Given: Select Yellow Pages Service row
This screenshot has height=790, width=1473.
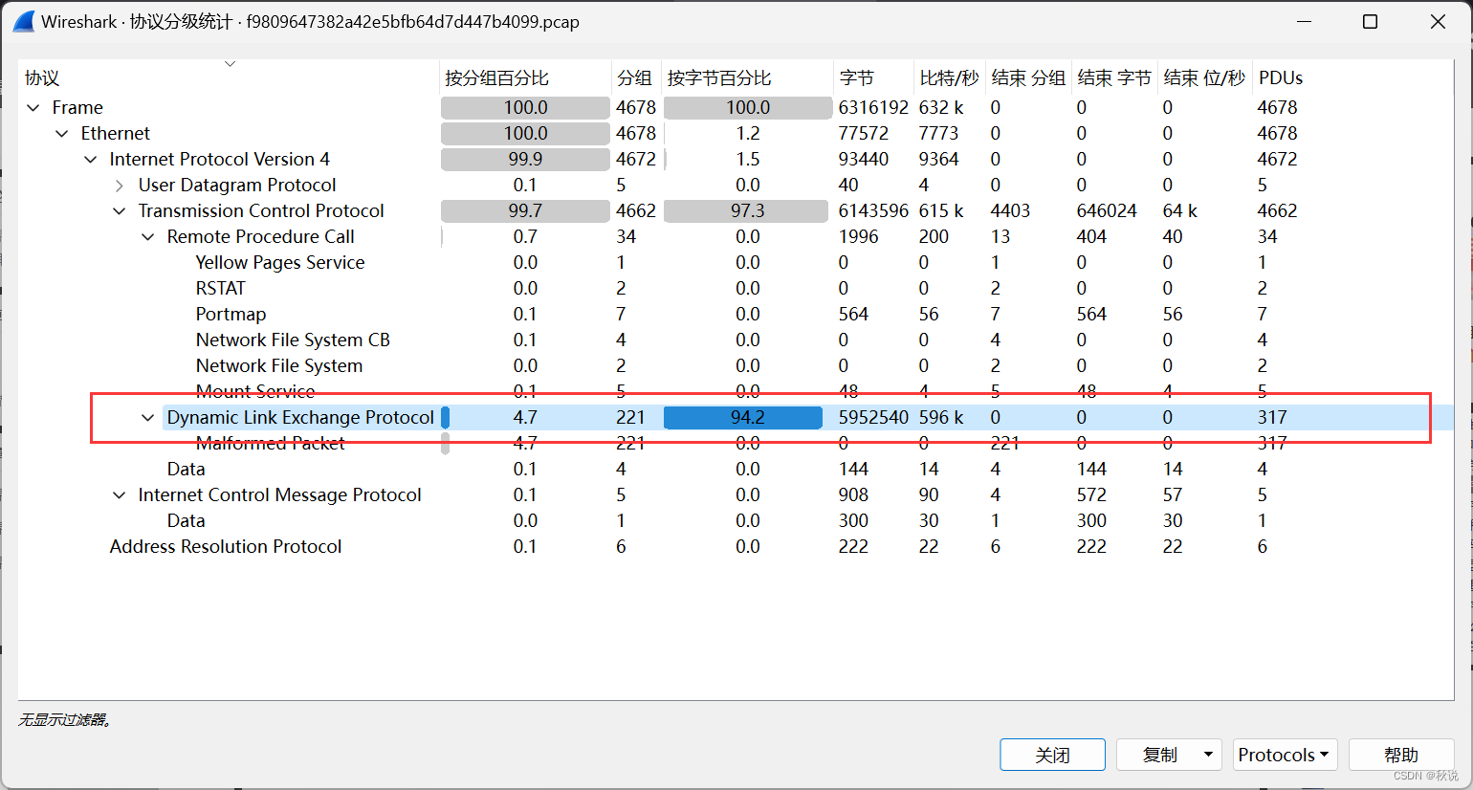Looking at the screenshot, I should pos(736,263).
